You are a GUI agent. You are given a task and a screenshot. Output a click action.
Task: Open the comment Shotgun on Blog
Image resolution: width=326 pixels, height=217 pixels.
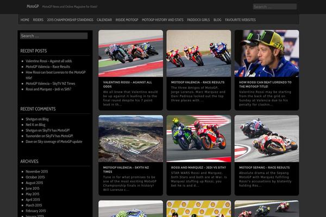[37, 119]
